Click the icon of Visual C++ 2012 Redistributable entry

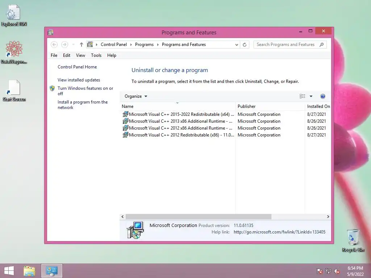(x=125, y=135)
